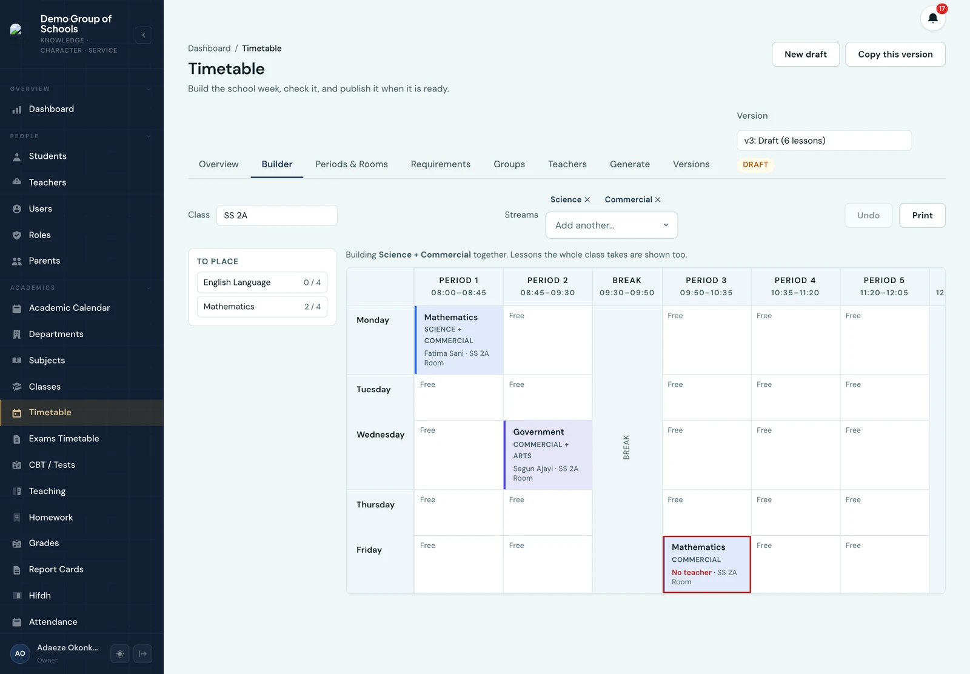Viewport: 970px width, 674px height.
Task: Toggle the light/dark theme icon
Action: [x=120, y=653]
